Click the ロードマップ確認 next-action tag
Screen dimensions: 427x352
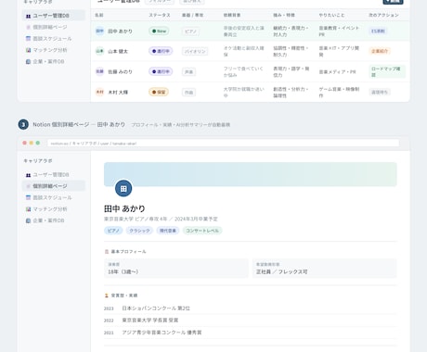point(387,71)
